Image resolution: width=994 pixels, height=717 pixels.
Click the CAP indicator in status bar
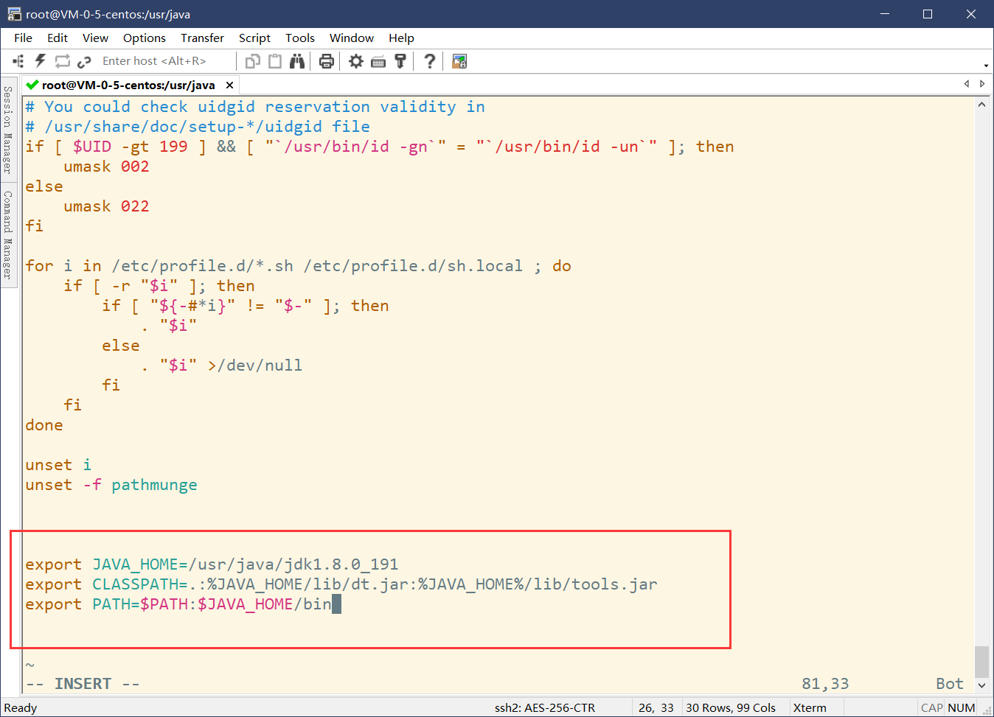point(932,707)
